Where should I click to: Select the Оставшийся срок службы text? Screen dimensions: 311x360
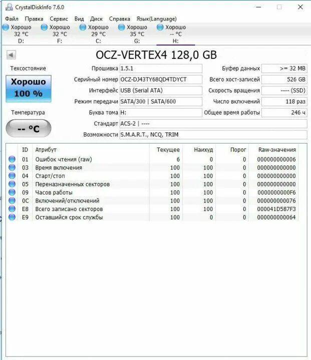click(69, 217)
